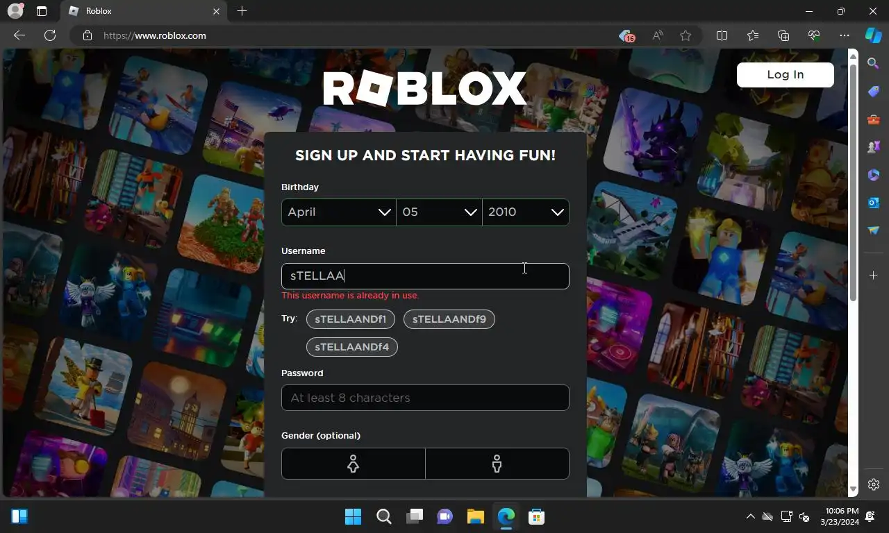Open Task View on taskbar
The image size is (889, 533).
click(x=415, y=516)
